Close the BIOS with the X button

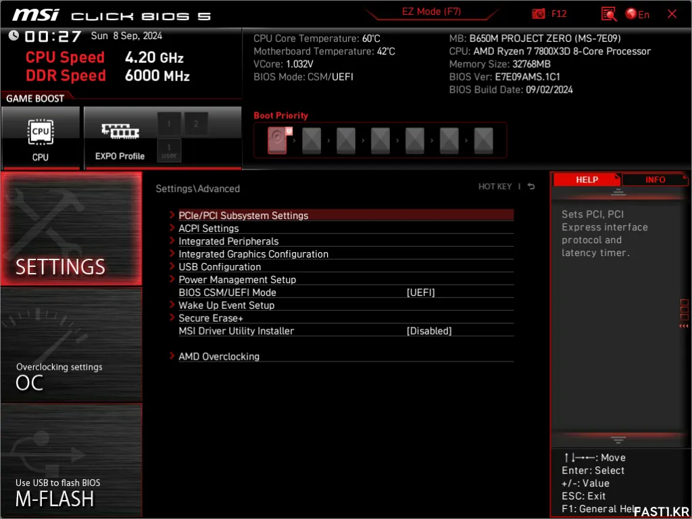[x=672, y=14]
